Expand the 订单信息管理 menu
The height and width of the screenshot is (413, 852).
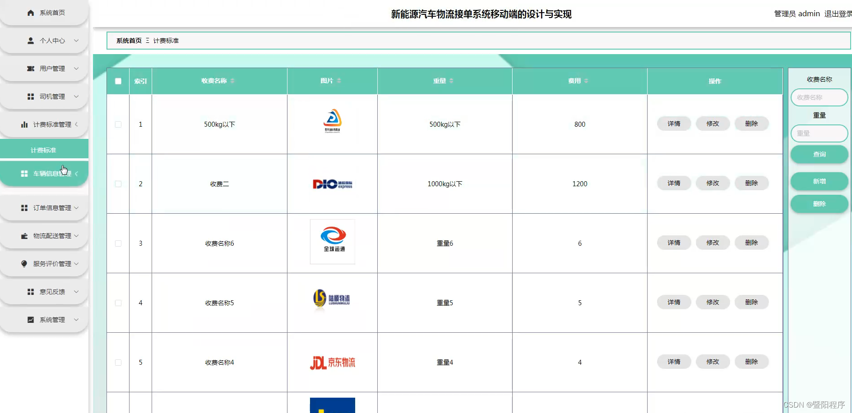pyautogui.click(x=51, y=208)
